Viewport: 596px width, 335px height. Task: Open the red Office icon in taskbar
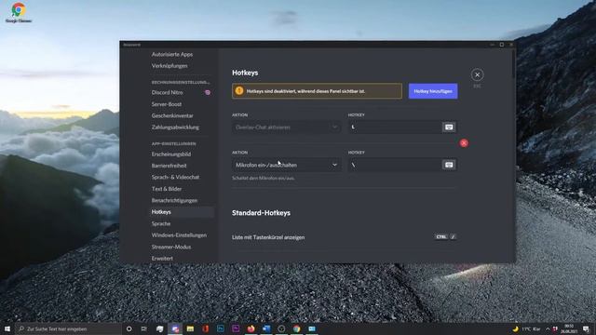pos(205,328)
